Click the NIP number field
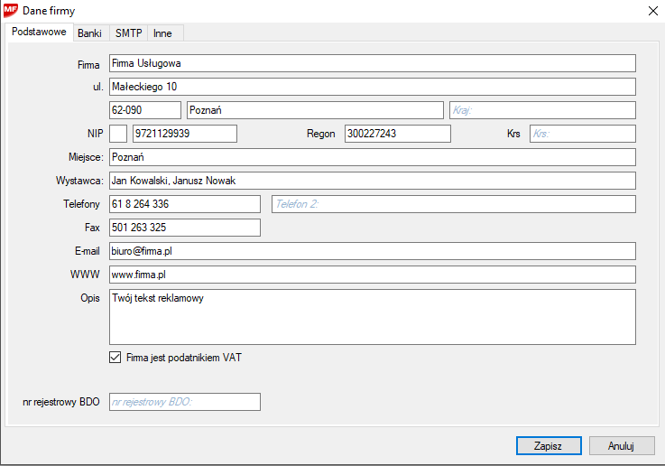 click(184, 134)
